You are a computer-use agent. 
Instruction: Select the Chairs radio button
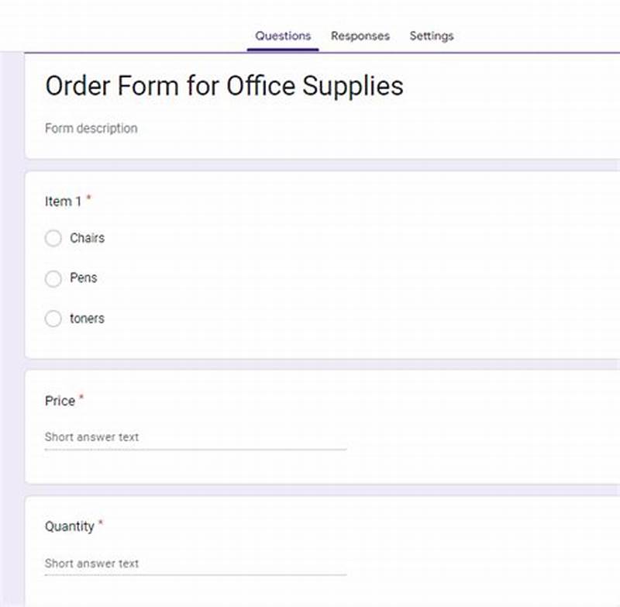[x=53, y=238]
